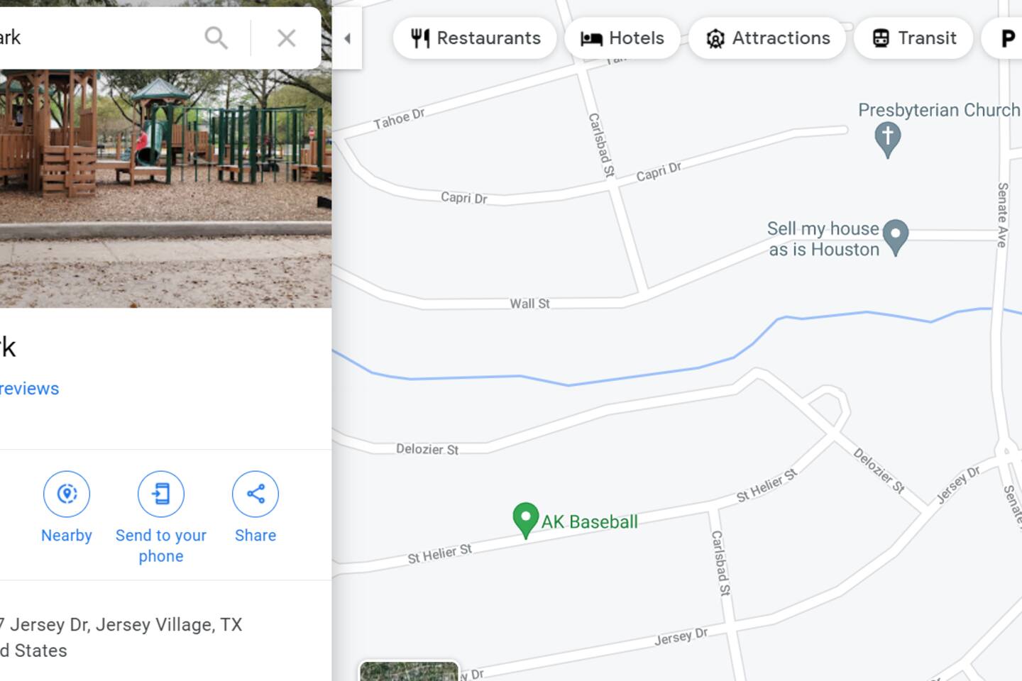Image resolution: width=1022 pixels, height=681 pixels.
Task: Filter map by Restaurants
Action: click(x=475, y=38)
